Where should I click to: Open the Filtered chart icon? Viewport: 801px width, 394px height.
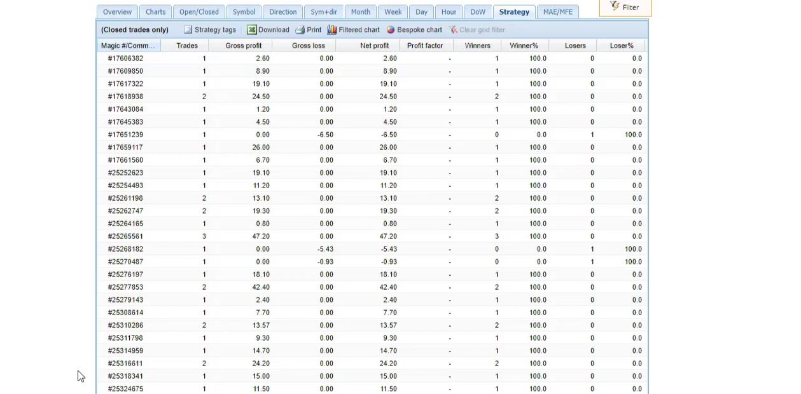(x=332, y=30)
